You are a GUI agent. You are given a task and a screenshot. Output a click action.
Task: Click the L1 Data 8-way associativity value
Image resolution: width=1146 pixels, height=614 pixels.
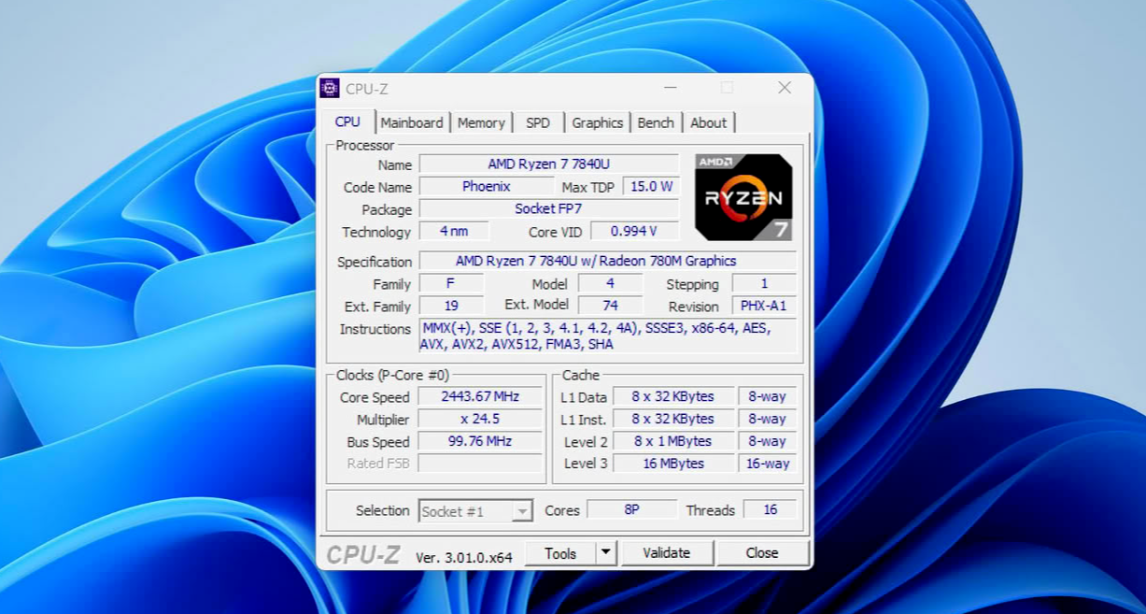click(x=768, y=396)
